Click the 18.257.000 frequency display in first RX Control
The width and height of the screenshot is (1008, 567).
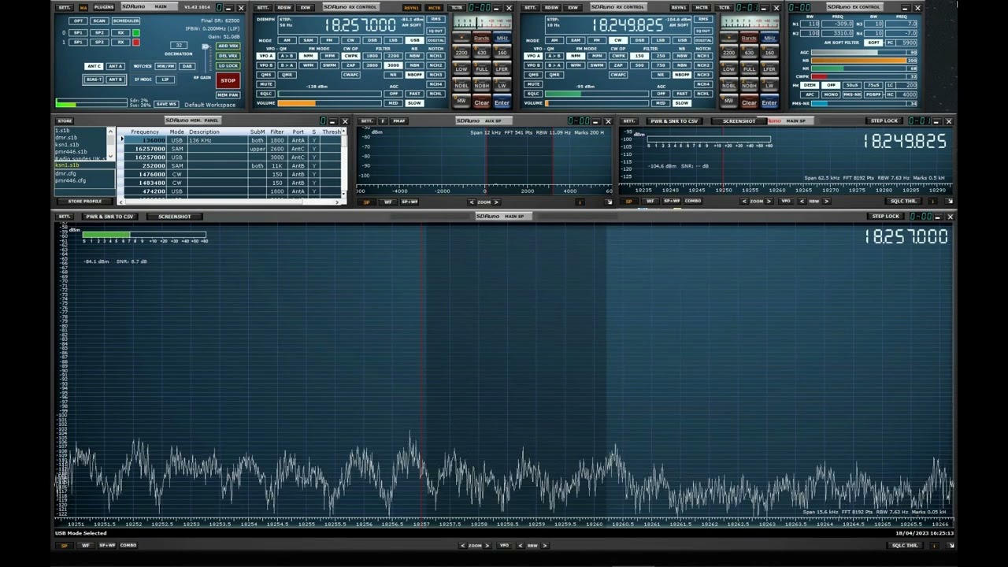(360, 26)
